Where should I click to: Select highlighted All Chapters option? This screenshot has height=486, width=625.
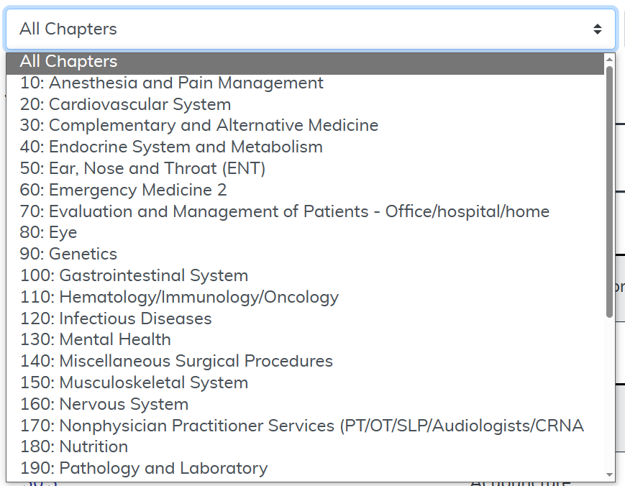pos(69,63)
